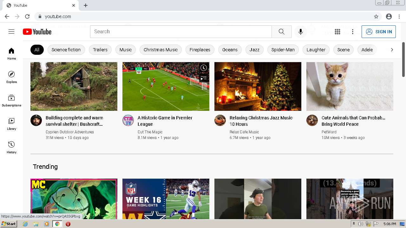This screenshot has width=406, height=228.
Task: Select the All filter chip
Action: 37,50
